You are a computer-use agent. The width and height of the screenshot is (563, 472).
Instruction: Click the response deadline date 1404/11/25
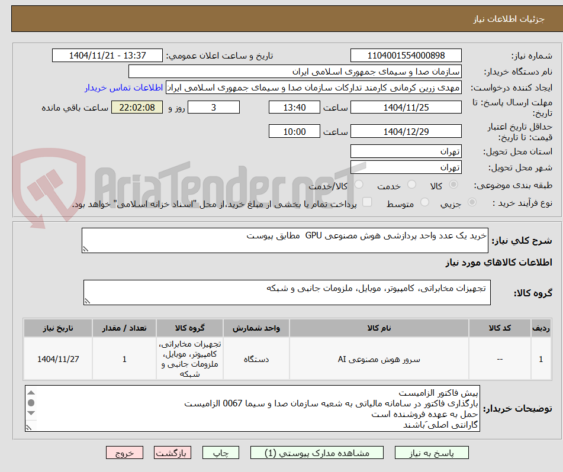point(406,107)
